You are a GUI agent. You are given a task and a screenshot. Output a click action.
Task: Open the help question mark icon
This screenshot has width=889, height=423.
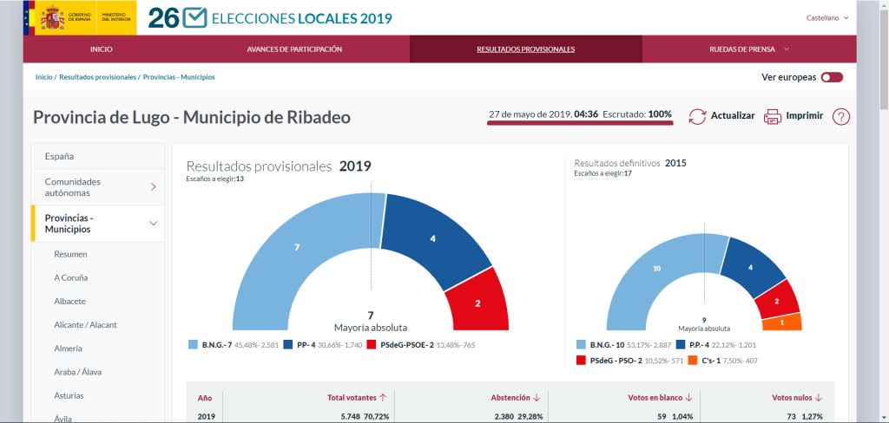840,116
